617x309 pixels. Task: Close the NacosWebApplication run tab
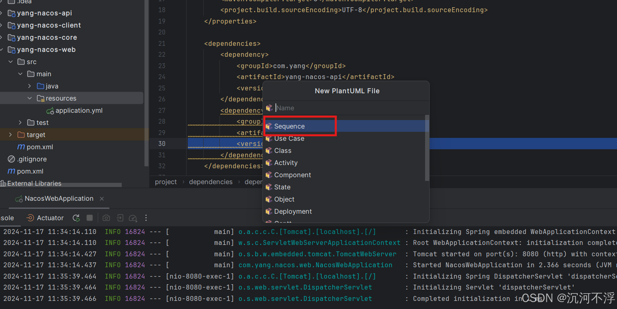(x=102, y=198)
